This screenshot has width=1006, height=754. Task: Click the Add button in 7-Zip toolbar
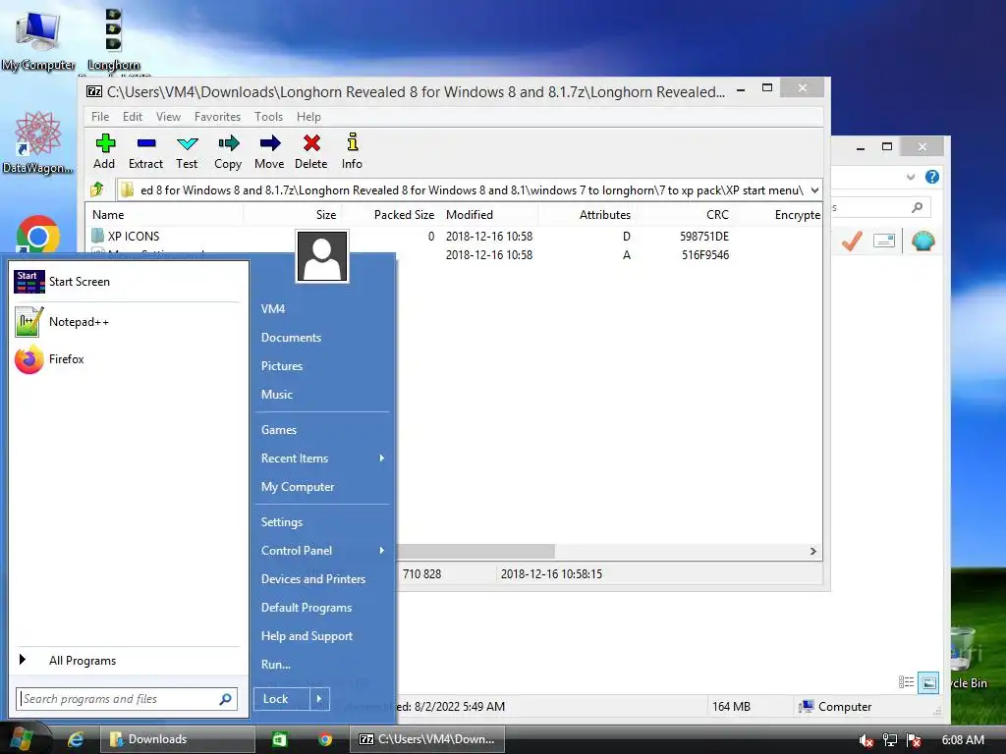(104, 151)
